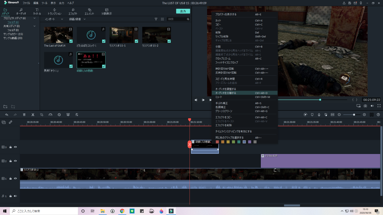Mute audio track 1 speaker
Screen dimensions: 383x215
tap(15, 196)
